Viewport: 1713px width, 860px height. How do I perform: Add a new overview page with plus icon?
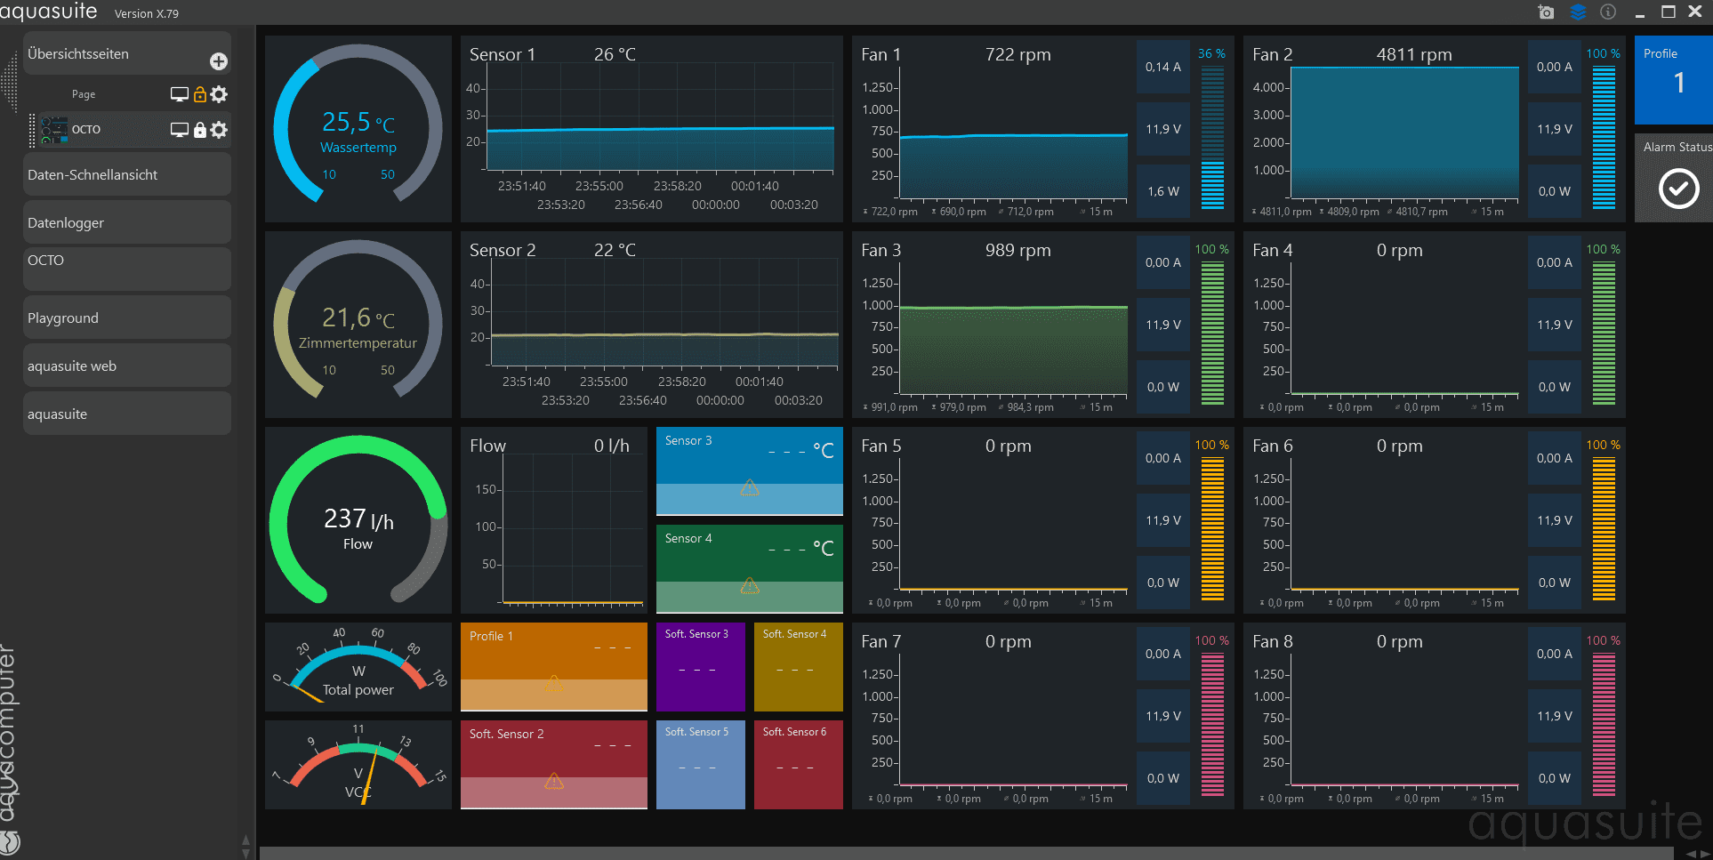(x=219, y=61)
